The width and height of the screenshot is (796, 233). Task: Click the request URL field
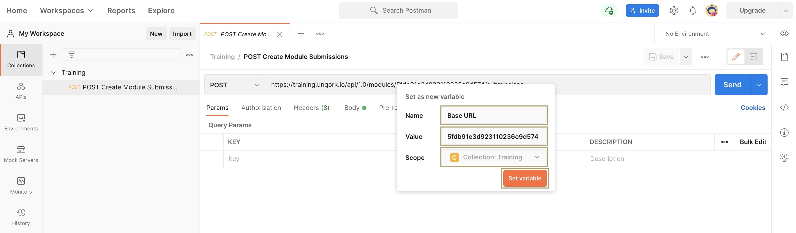point(487,85)
